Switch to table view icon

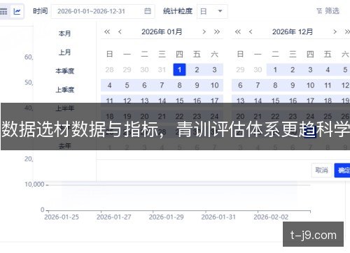(x=3, y=11)
